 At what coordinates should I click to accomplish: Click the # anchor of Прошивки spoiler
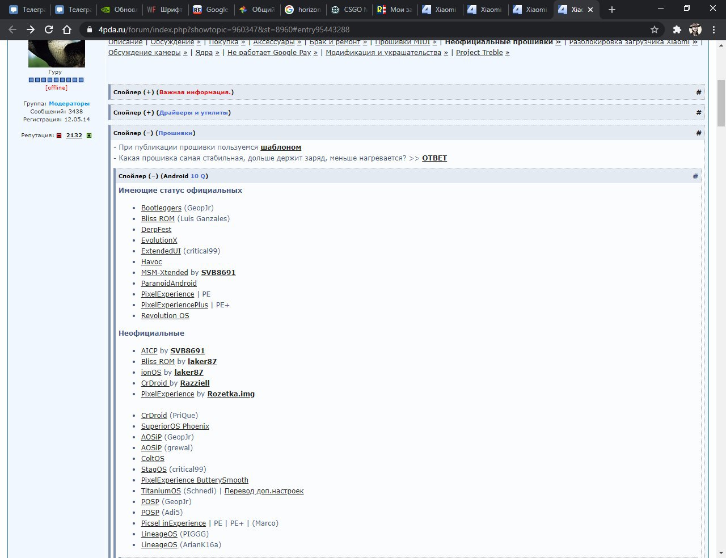click(x=699, y=133)
